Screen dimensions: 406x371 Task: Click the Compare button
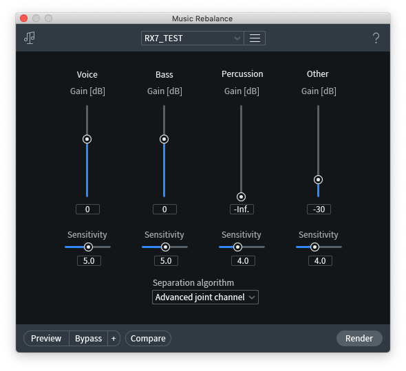pos(148,339)
